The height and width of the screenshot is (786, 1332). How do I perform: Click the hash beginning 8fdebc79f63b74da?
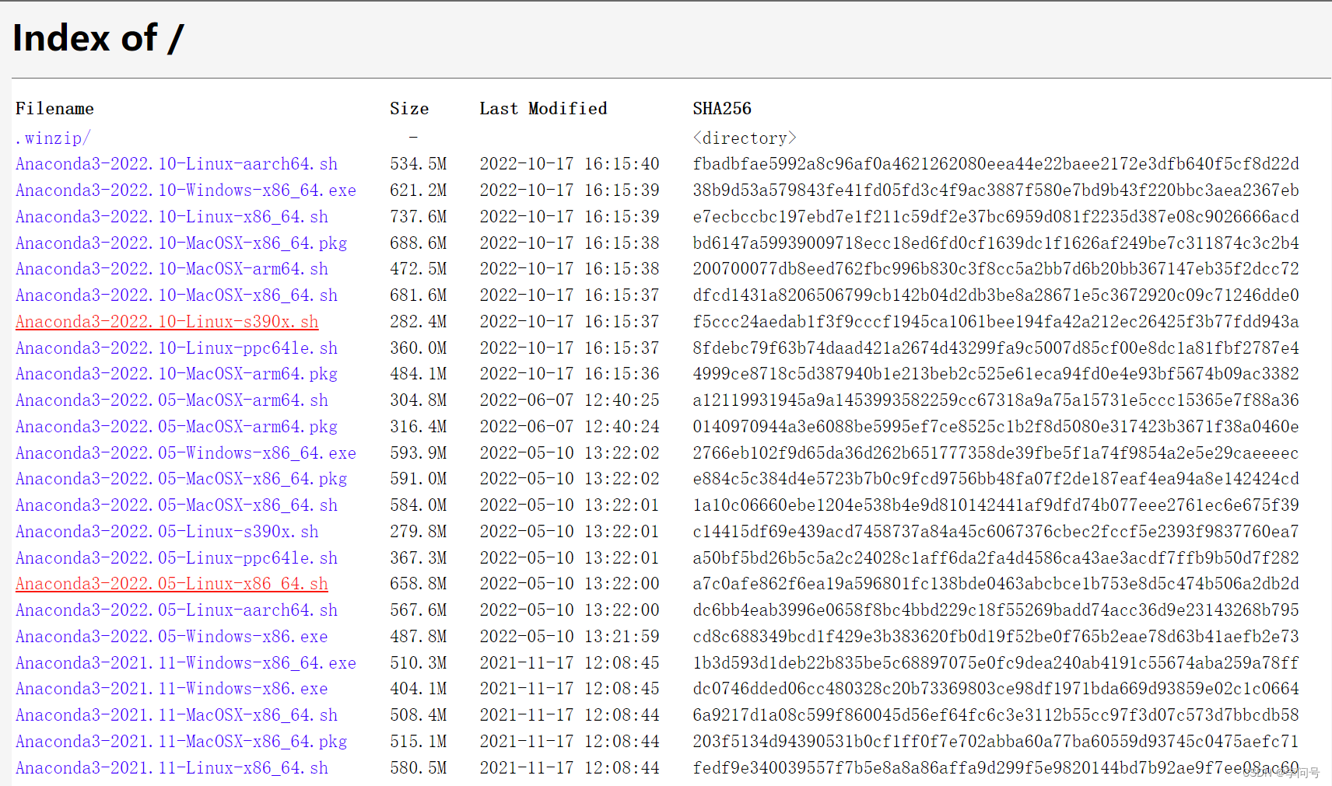click(996, 348)
